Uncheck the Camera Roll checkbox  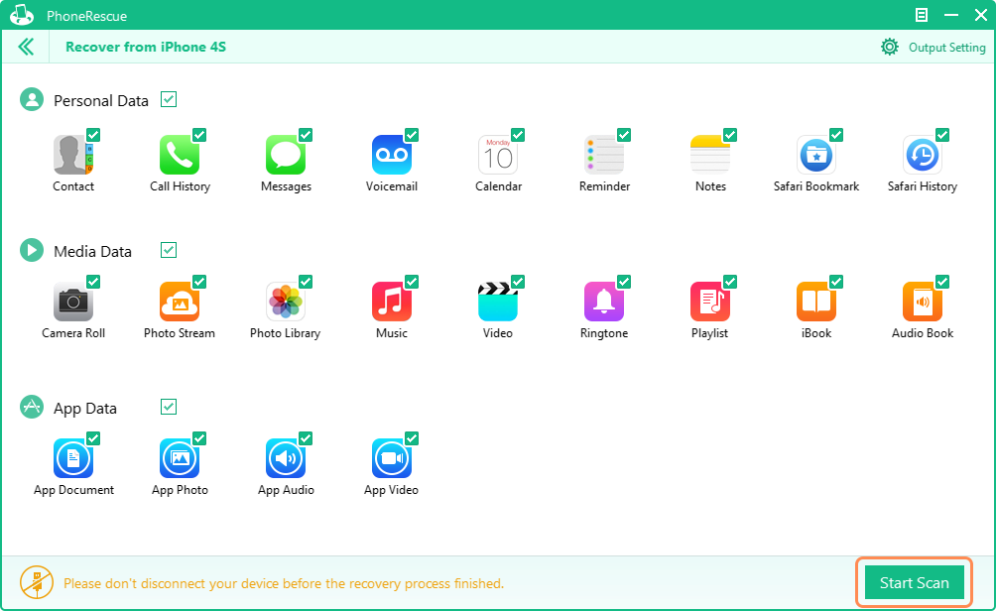tap(93, 282)
